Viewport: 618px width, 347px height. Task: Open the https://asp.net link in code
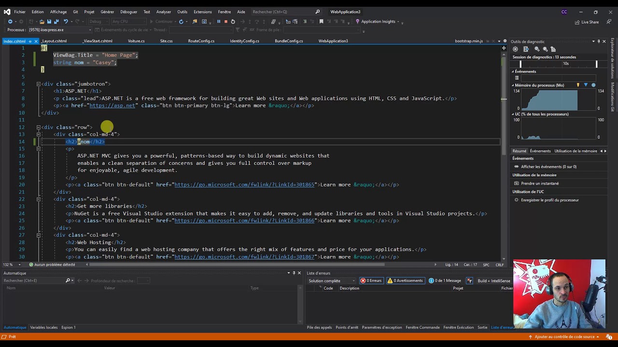(x=112, y=106)
